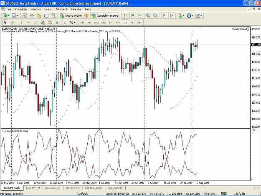Open the Aiuto menu

pyautogui.click(x=88, y=9)
